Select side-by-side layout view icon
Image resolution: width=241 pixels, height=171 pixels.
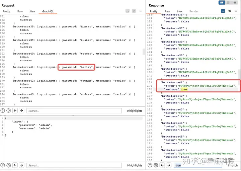(222, 2)
